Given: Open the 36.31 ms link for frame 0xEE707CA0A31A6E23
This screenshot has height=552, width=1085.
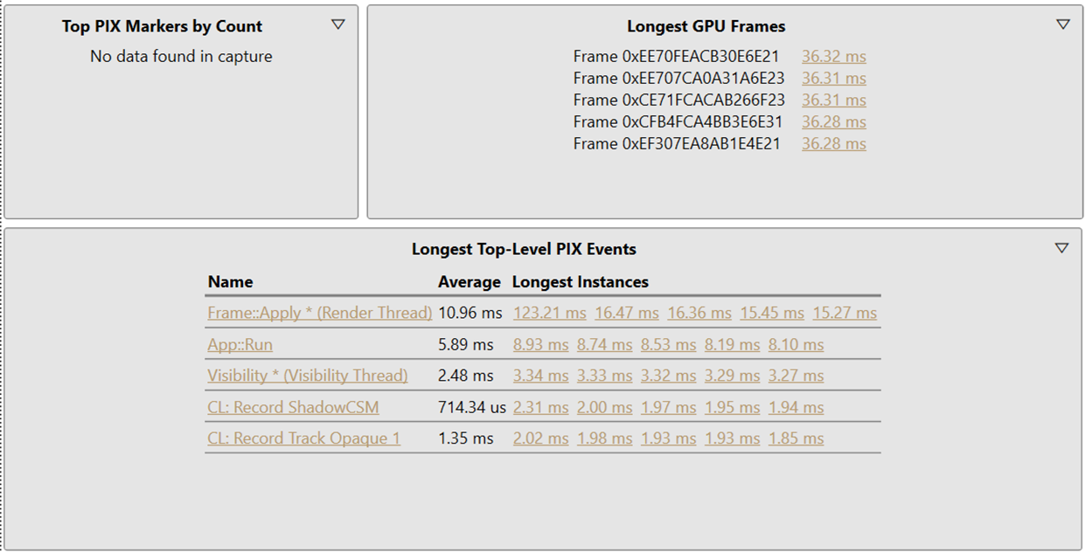Looking at the screenshot, I should [x=834, y=79].
